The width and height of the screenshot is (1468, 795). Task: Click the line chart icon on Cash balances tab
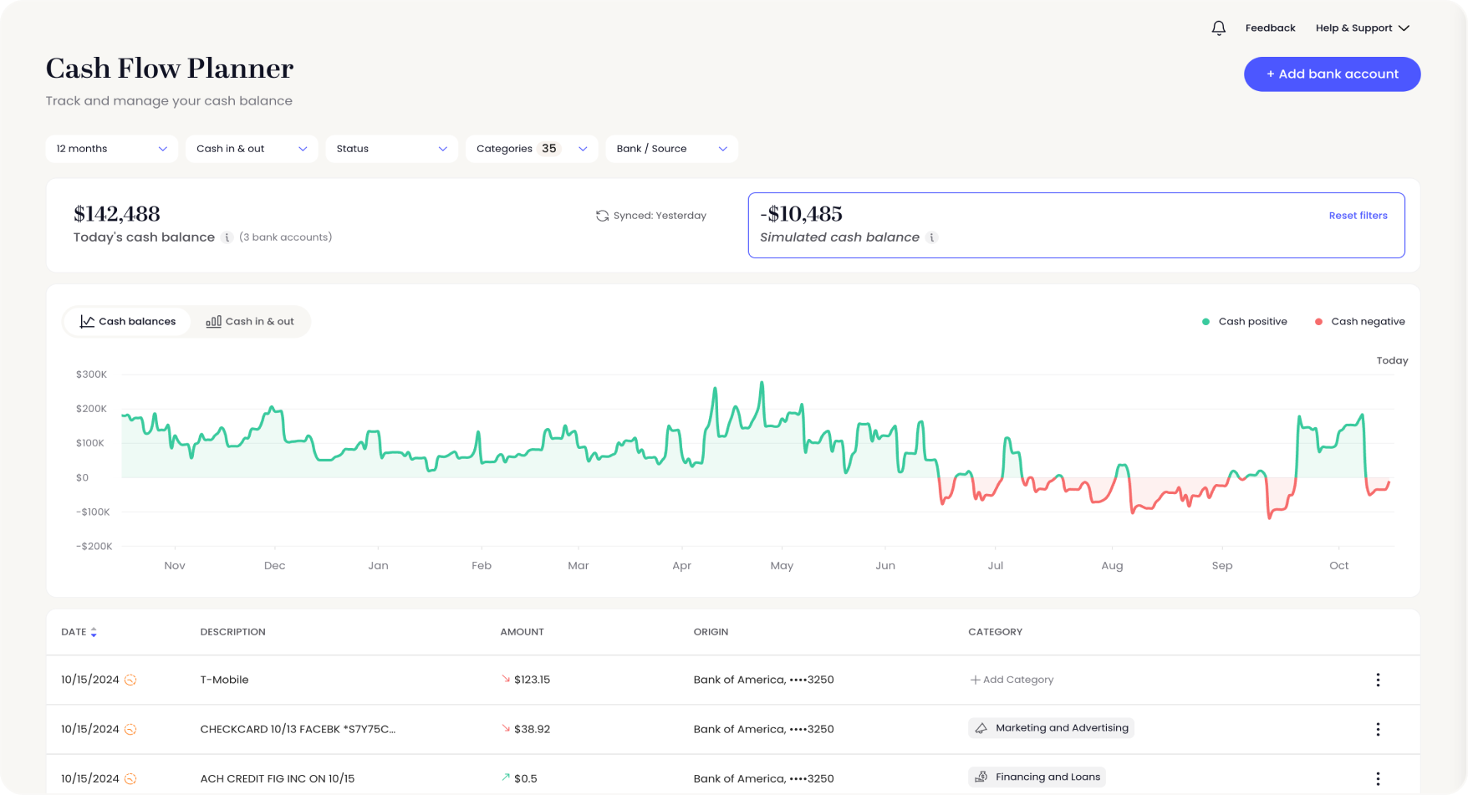[x=87, y=321]
